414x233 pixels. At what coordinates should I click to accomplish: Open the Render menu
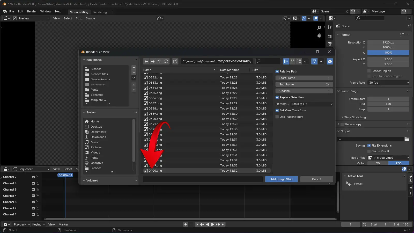(x=32, y=11)
